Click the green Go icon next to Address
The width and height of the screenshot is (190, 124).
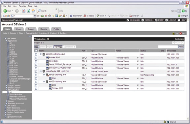(183, 11)
